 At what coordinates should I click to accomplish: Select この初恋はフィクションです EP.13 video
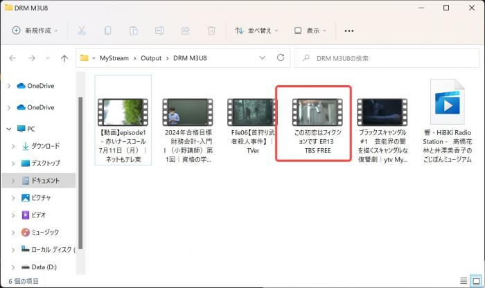tap(317, 126)
